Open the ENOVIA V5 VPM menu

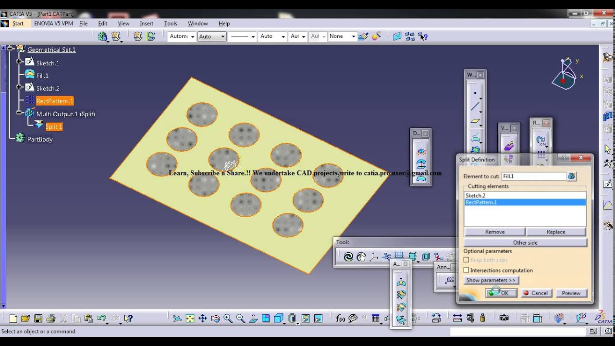tap(54, 23)
